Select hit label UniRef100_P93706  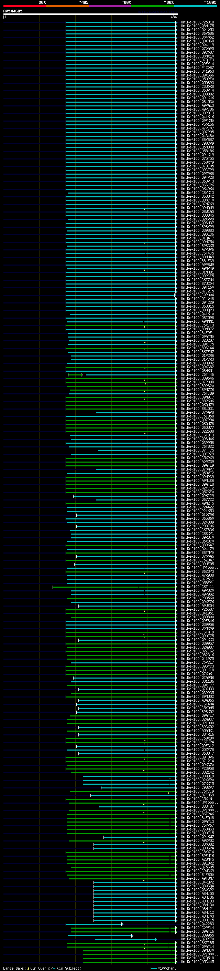coord(197,526)
